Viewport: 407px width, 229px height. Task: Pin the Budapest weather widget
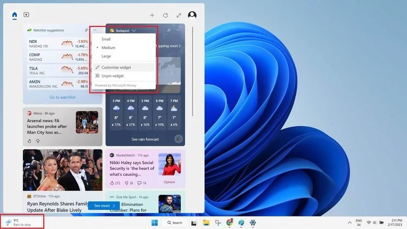tap(169, 30)
